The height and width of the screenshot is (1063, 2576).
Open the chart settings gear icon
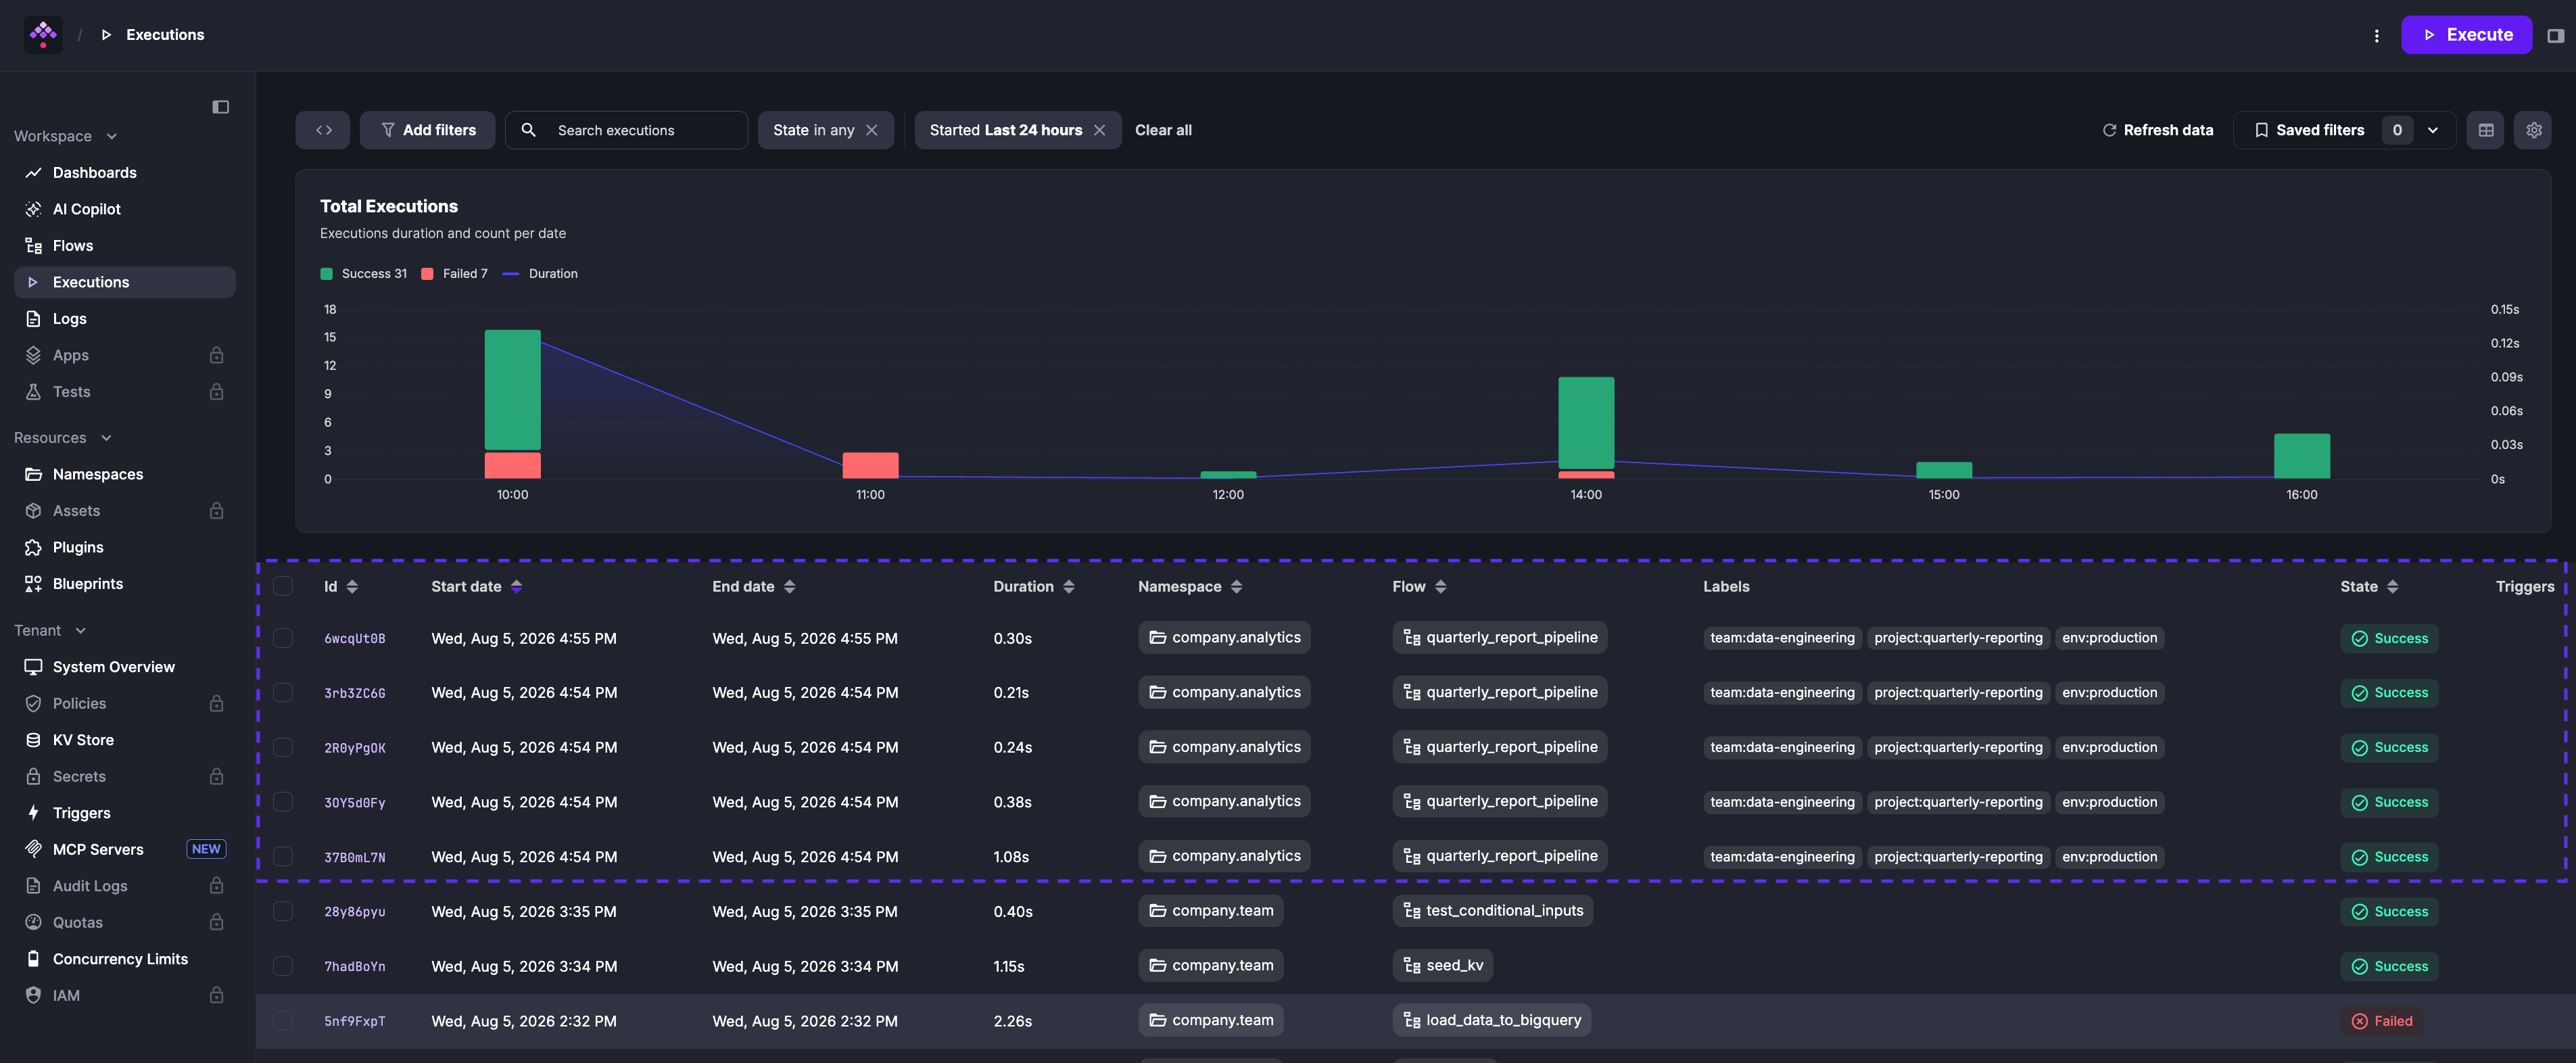[x=2533, y=130]
